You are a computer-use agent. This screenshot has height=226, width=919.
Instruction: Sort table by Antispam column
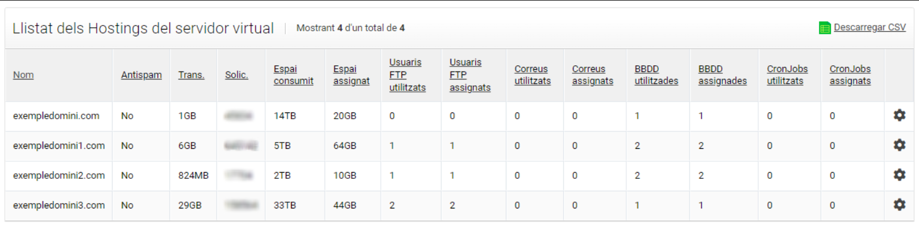pyautogui.click(x=142, y=75)
